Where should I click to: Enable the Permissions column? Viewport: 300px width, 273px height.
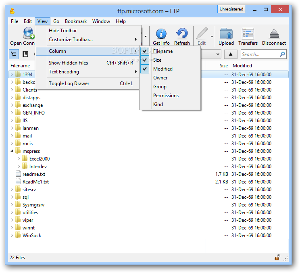[x=170, y=96]
